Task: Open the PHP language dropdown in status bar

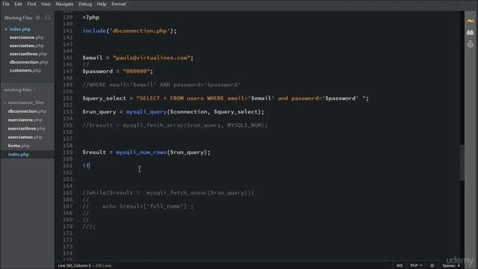Action: 416,265
